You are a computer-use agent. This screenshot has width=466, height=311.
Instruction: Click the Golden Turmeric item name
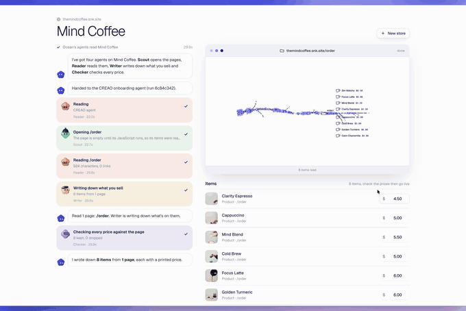(237, 293)
